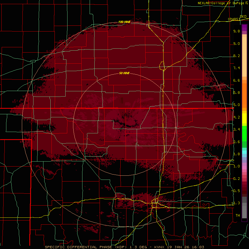This screenshot has width=249, height=249.
Task: Click the 3.4 scale value
Action: 237,129
